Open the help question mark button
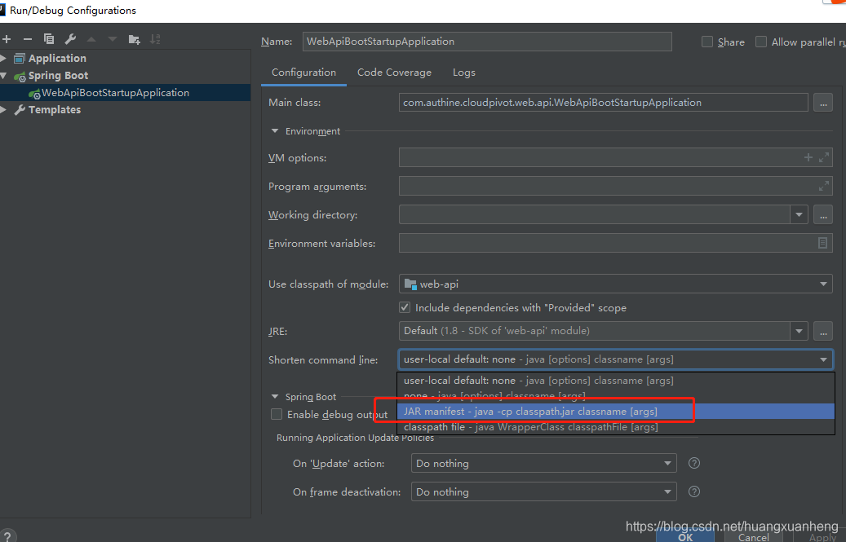Viewport: 846px width, 542px height. point(7,535)
